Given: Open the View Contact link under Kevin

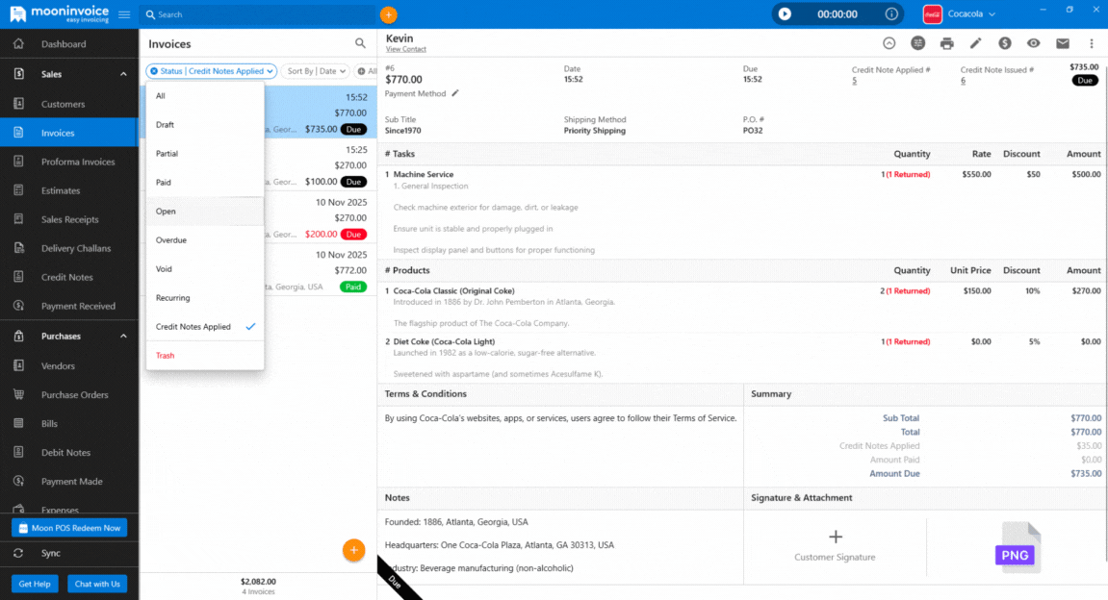Looking at the screenshot, I should [405, 48].
